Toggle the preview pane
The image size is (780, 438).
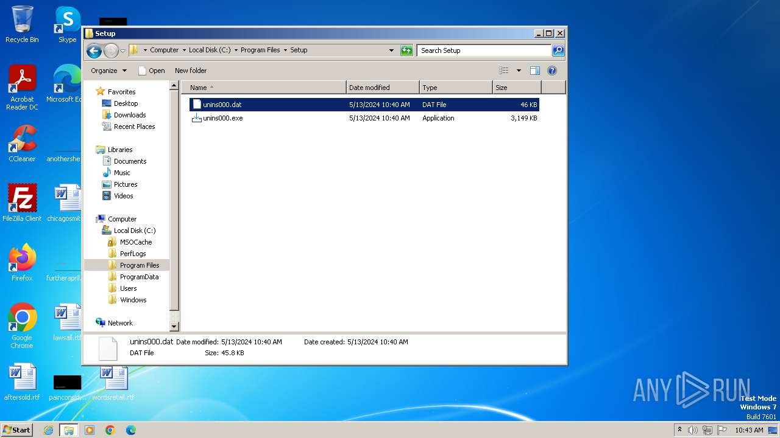(535, 71)
